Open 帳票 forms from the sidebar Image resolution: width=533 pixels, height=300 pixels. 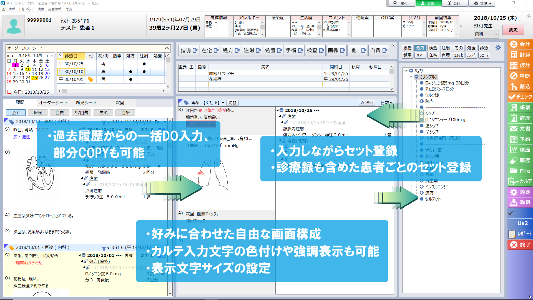pyautogui.click(x=520, y=108)
